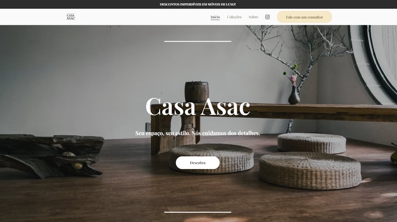Click the smallest woven cushion near the wall
Image resolution: width=397 pixels, height=222 pixels.
point(311,143)
